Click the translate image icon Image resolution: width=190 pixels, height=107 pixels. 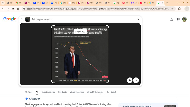coord(130,80)
